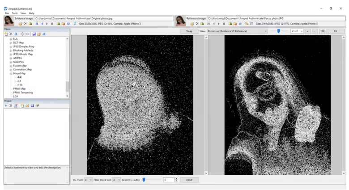
Task: Collapse the Noise Map filter tree node
Action: [11, 73]
